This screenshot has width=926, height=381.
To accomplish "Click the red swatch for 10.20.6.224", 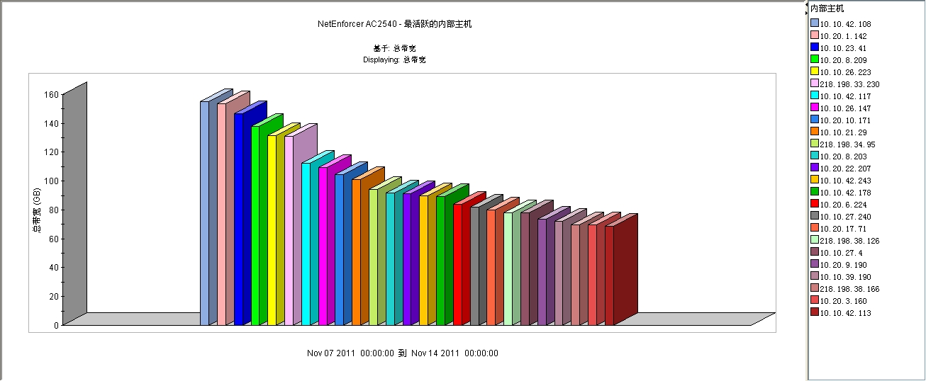I will [x=815, y=205].
